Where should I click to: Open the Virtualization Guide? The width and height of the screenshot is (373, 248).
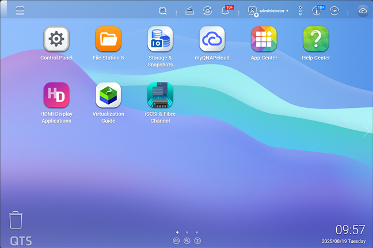click(108, 95)
